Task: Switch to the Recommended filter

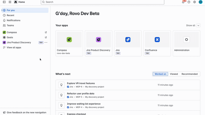Action: tap(189, 74)
